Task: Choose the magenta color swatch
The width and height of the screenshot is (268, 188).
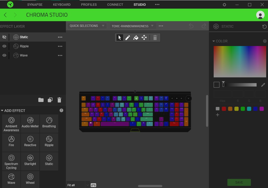Action: click(x=262, y=109)
